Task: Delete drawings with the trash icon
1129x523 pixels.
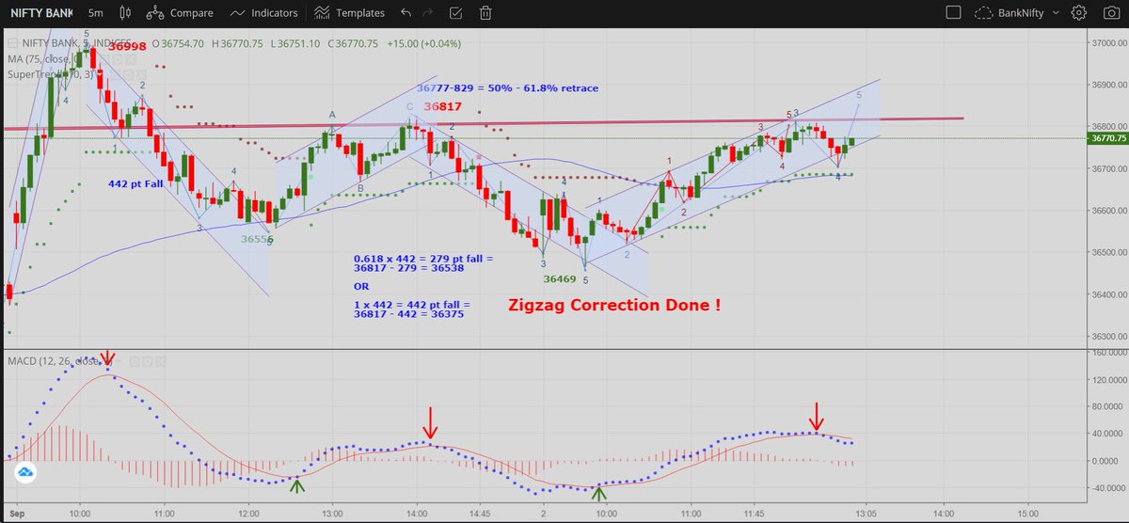Action: (x=485, y=13)
